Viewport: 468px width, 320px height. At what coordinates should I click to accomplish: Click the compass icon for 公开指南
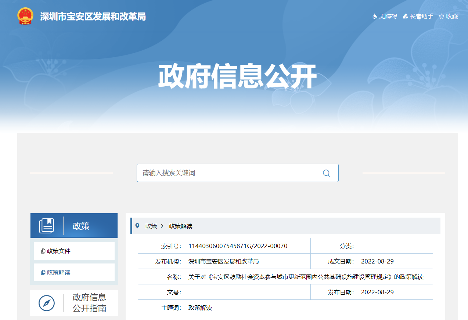(47, 303)
